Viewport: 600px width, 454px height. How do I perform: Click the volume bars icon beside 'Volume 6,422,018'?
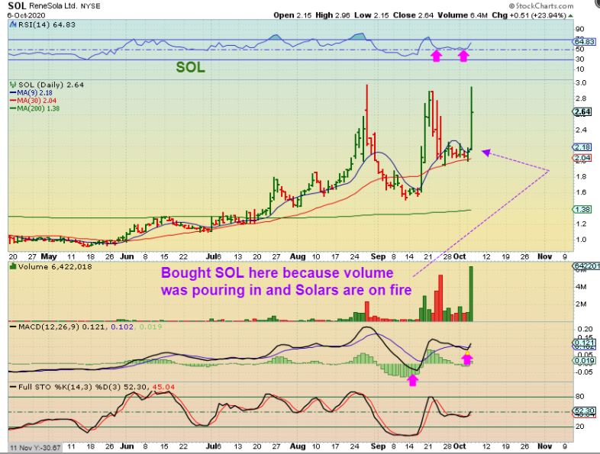13,266
